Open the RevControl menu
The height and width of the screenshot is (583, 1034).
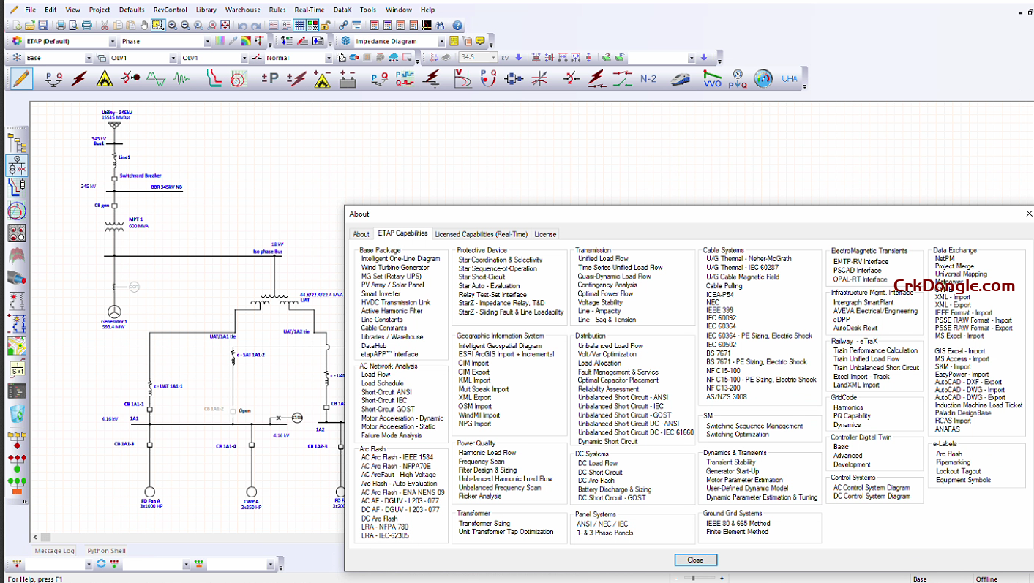click(170, 10)
